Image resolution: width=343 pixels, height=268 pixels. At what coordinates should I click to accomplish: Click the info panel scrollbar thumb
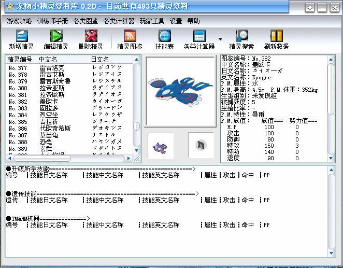tap(331, 89)
